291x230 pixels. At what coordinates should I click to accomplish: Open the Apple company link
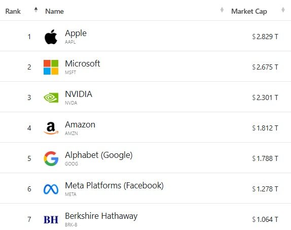click(x=76, y=34)
